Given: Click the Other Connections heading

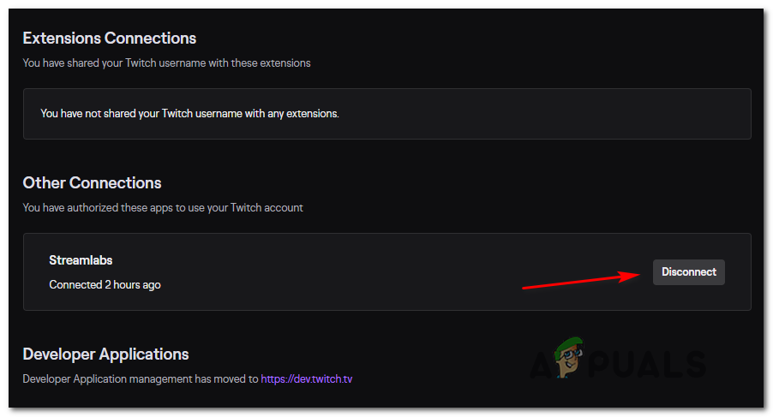Looking at the screenshot, I should (92, 183).
